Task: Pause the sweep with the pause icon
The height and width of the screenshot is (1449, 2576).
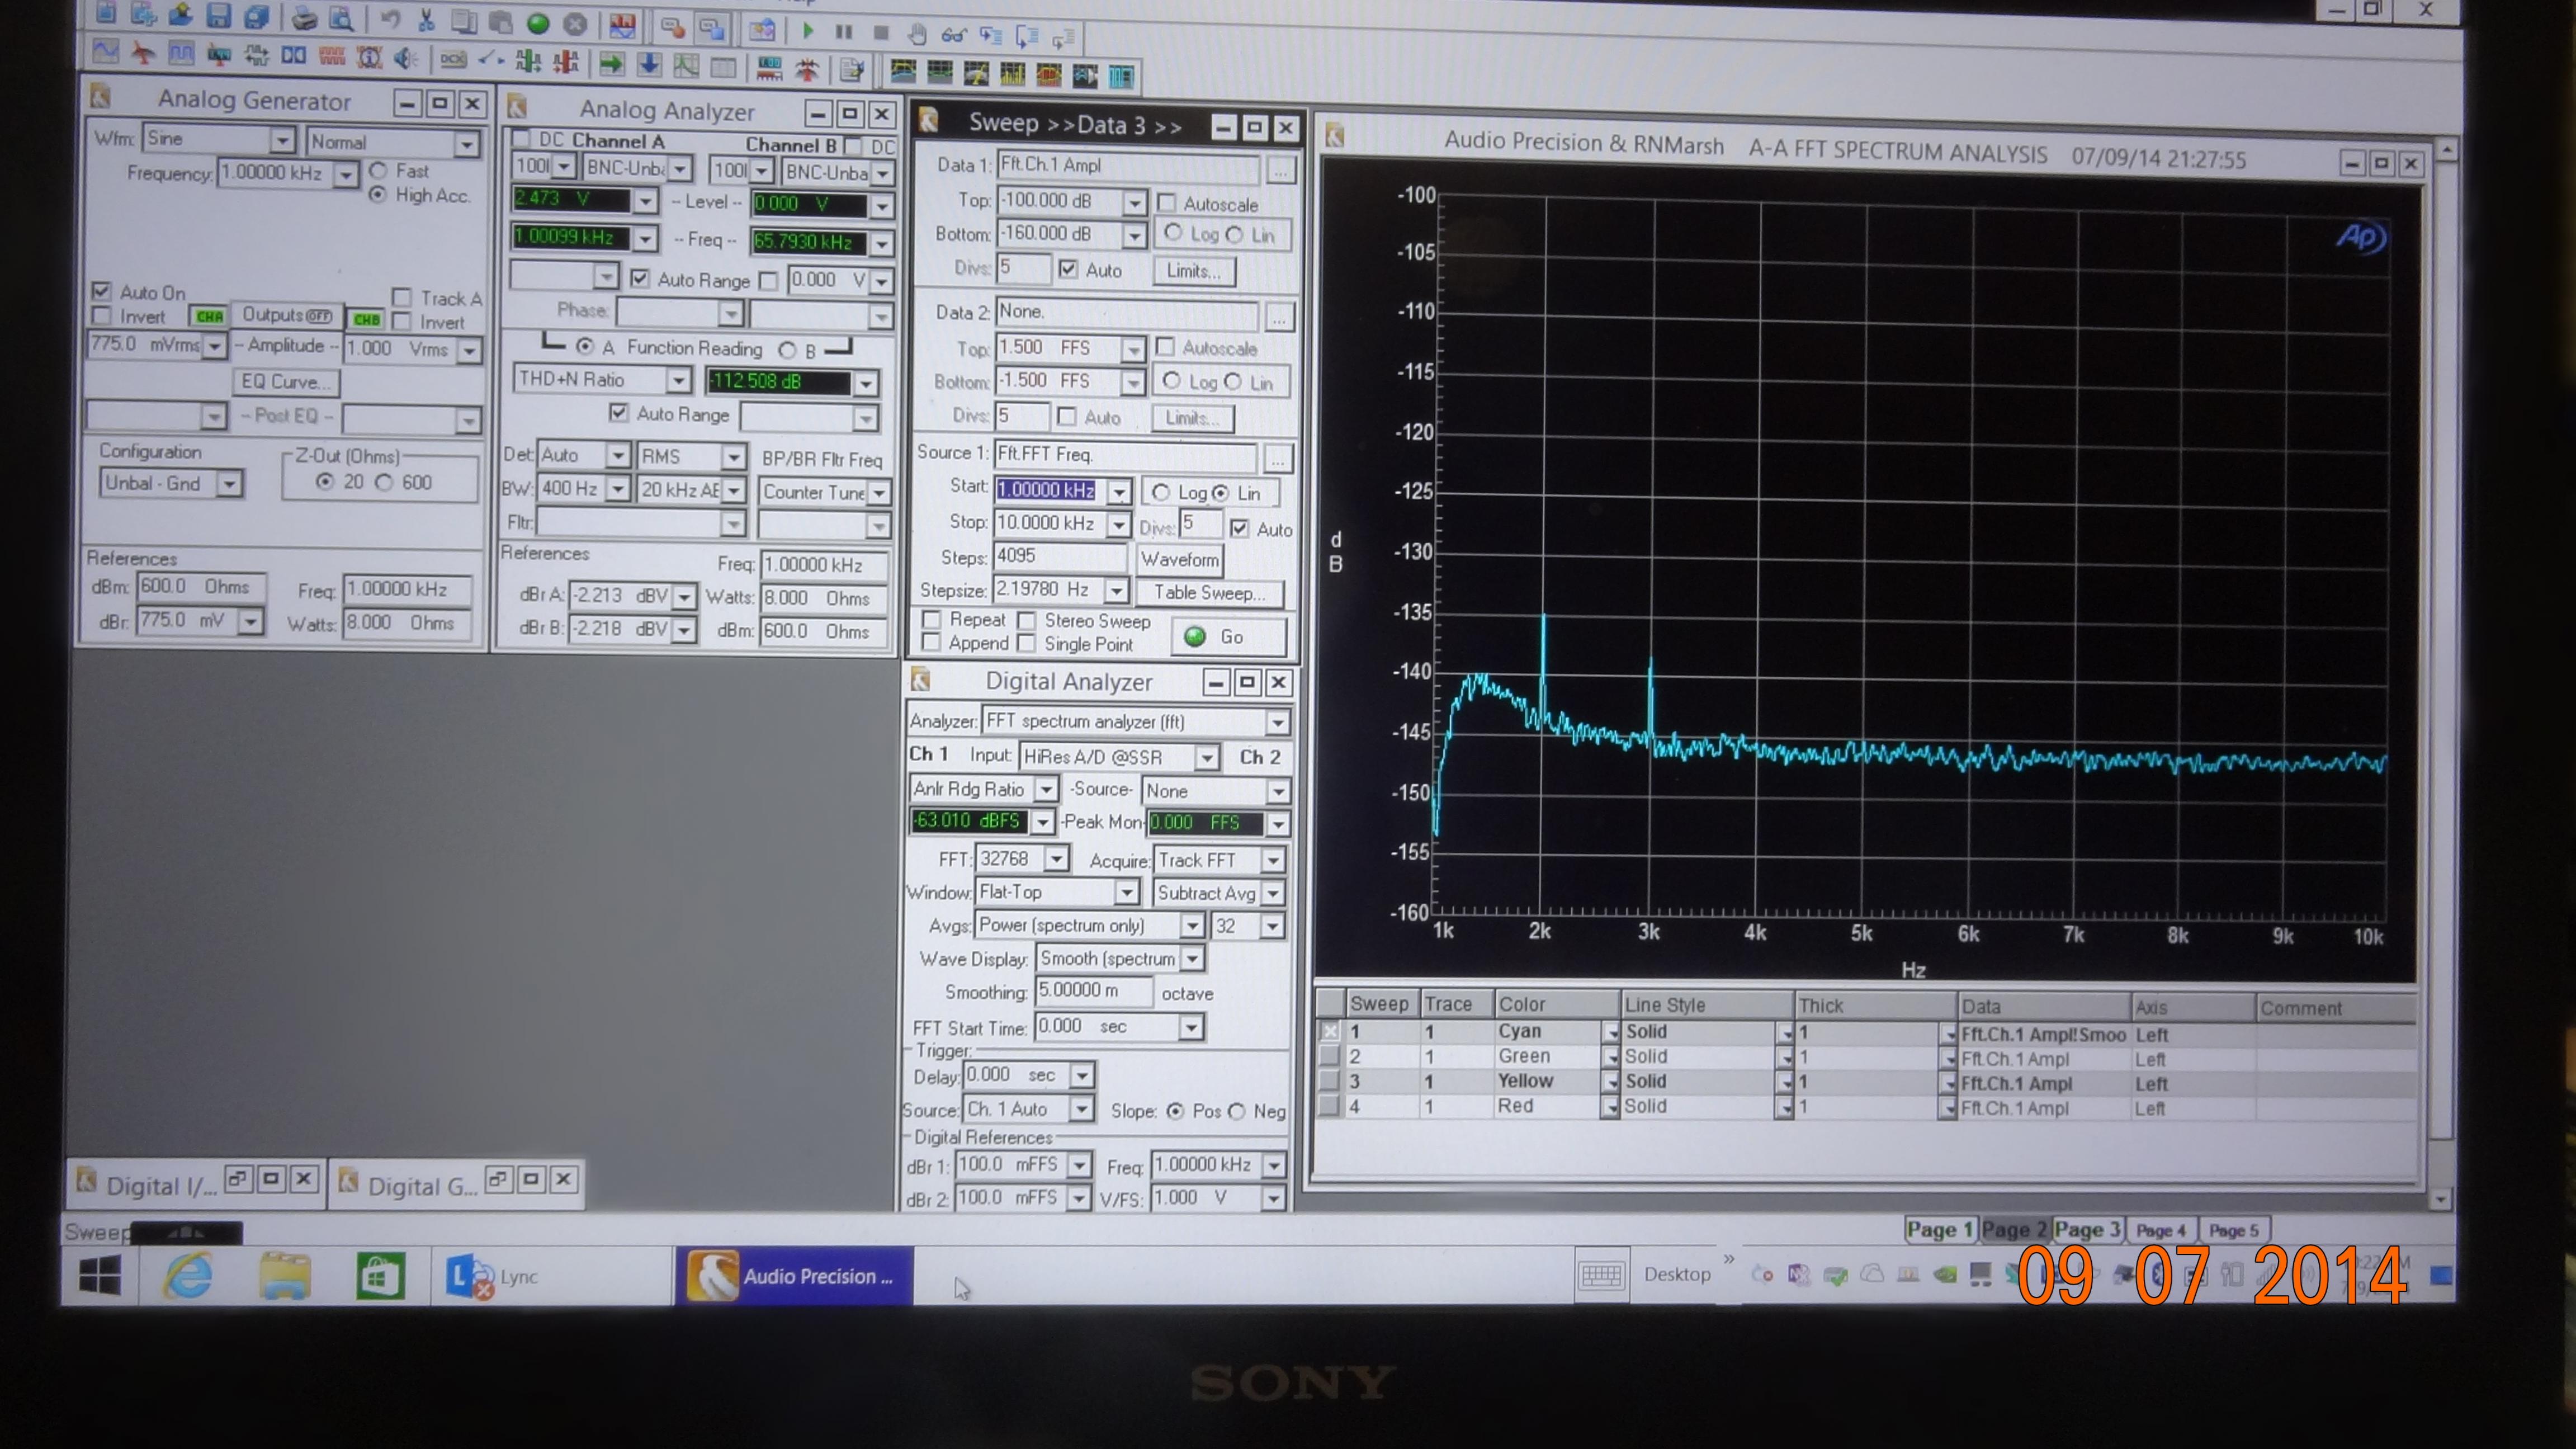Action: click(844, 31)
